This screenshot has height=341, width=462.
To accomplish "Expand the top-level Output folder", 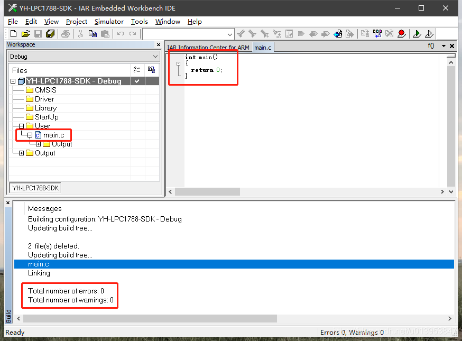I will point(21,153).
